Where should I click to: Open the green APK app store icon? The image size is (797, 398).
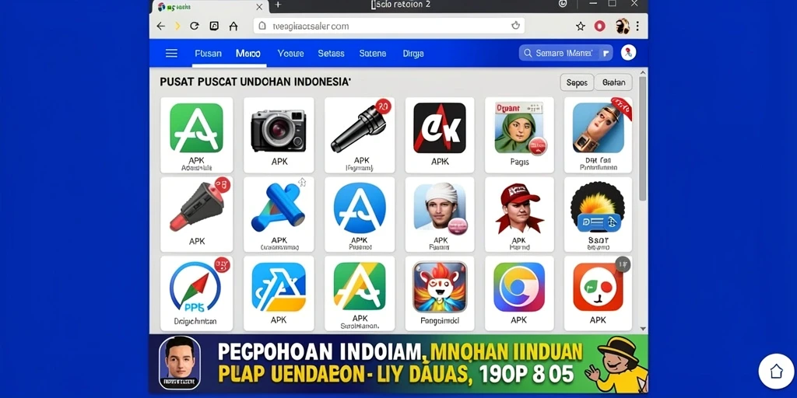(x=196, y=128)
